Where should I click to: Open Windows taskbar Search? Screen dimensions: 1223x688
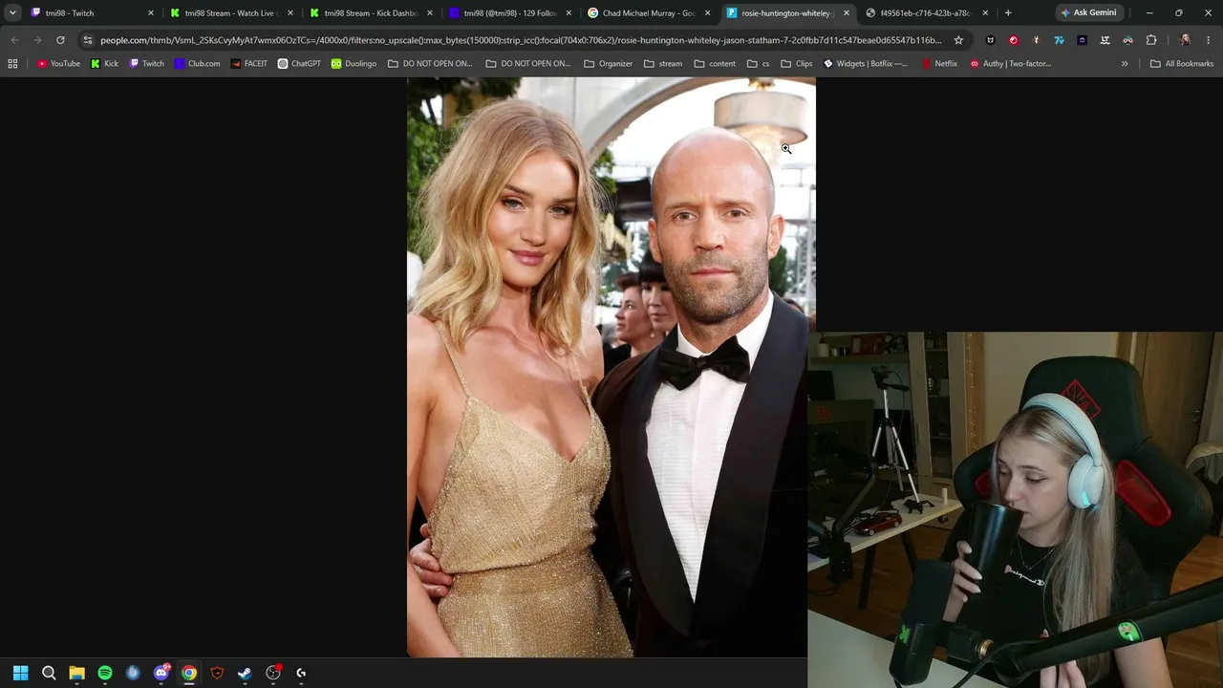point(49,673)
